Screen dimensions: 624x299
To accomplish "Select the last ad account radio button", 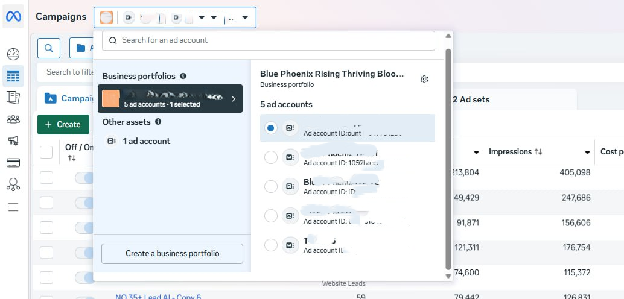I will point(271,245).
